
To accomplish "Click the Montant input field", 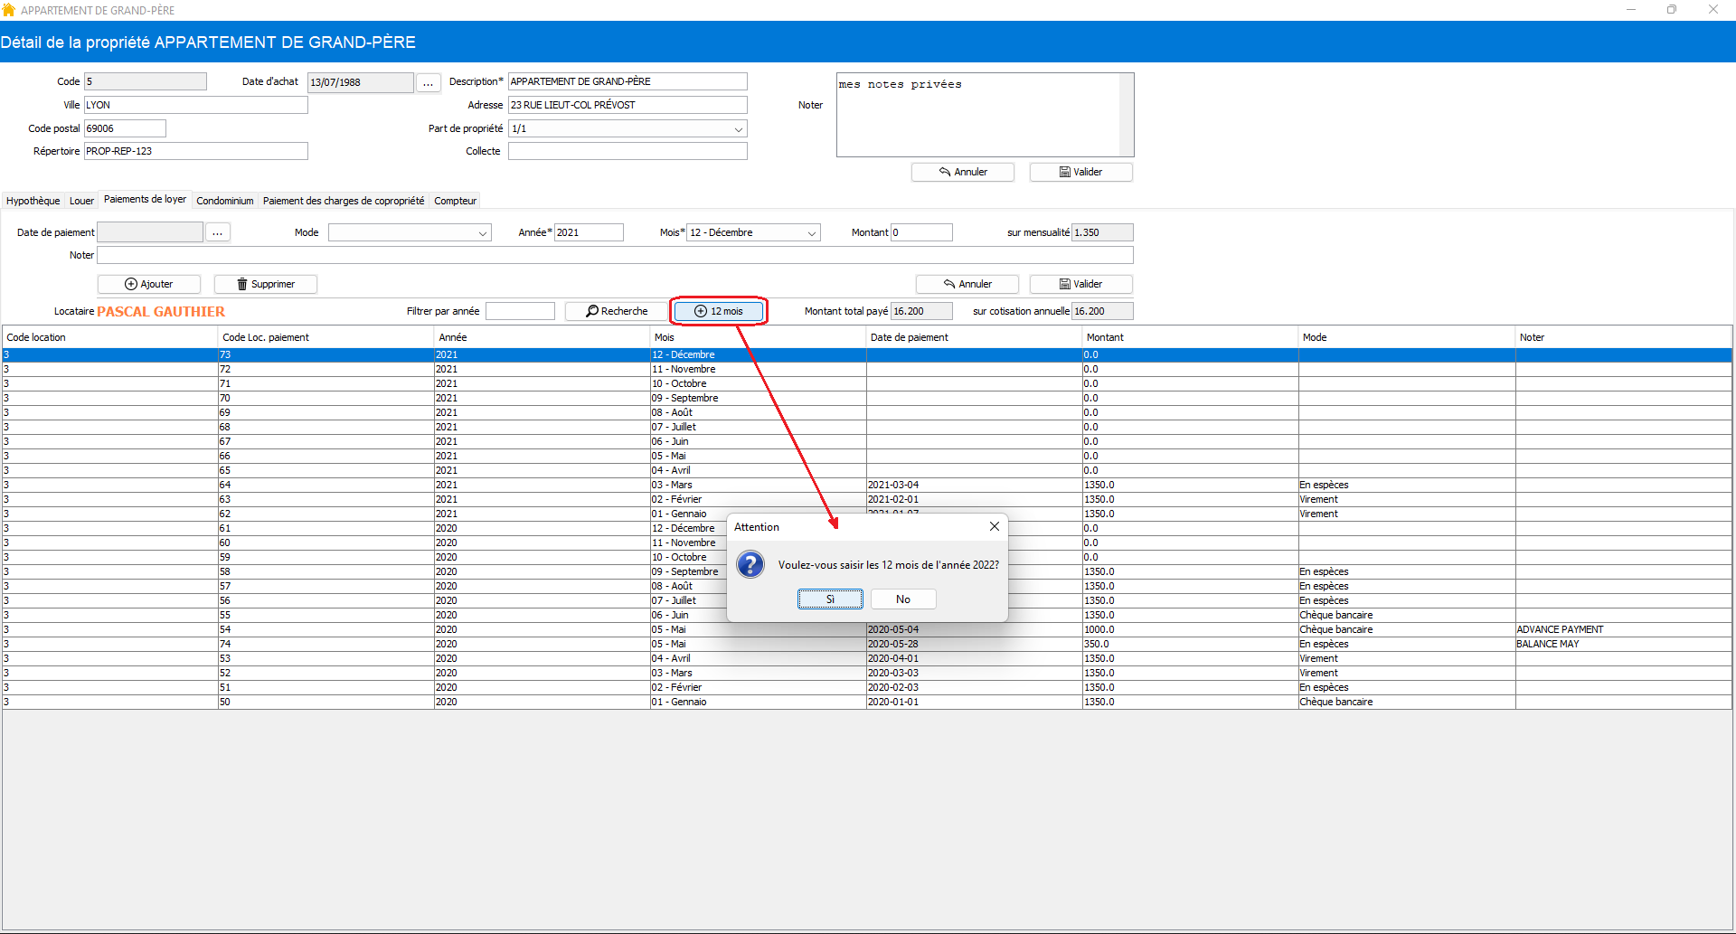I will pyautogui.click(x=921, y=232).
